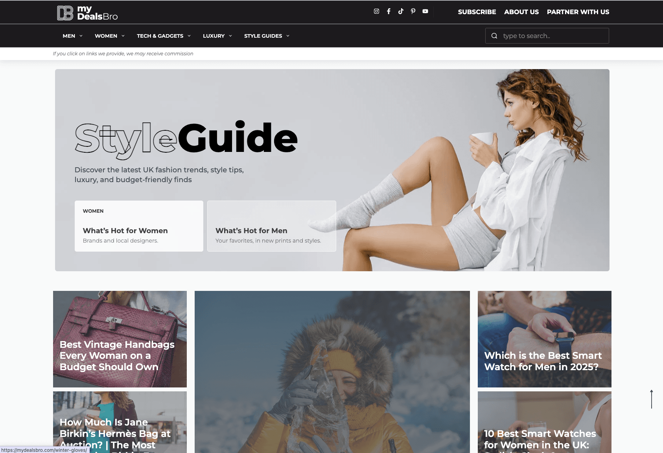This screenshot has width=663, height=453.
Task: Expand the Men dropdown menu
Action: (x=72, y=36)
